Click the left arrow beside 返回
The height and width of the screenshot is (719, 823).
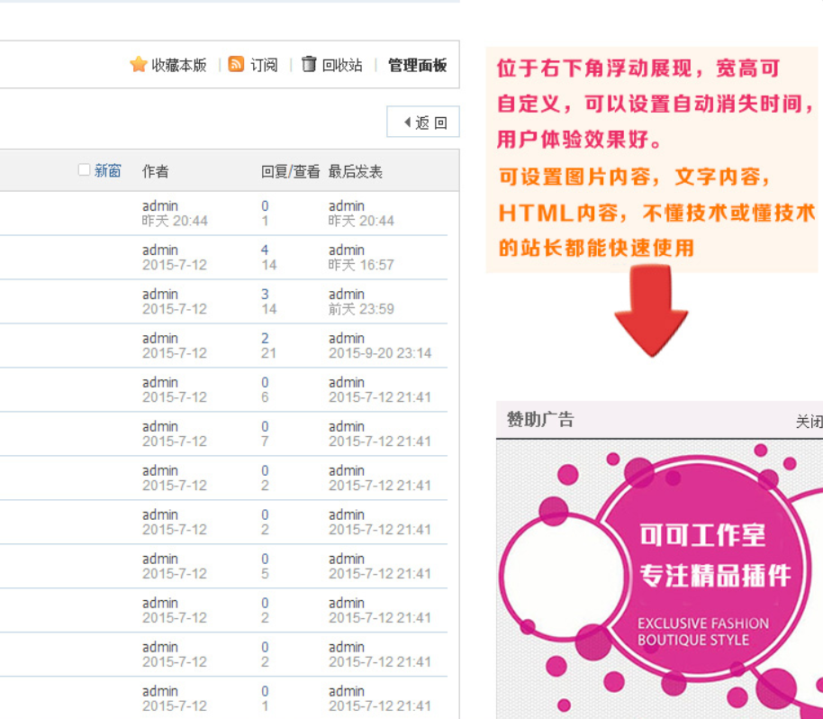(x=407, y=123)
